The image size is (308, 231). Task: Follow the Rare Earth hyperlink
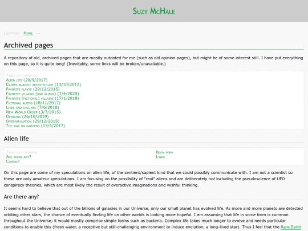tap(291, 227)
